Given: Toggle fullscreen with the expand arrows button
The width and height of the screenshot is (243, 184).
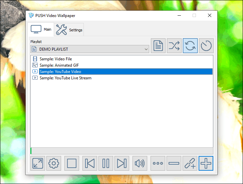Looking at the screenshot, I should 38,163.
